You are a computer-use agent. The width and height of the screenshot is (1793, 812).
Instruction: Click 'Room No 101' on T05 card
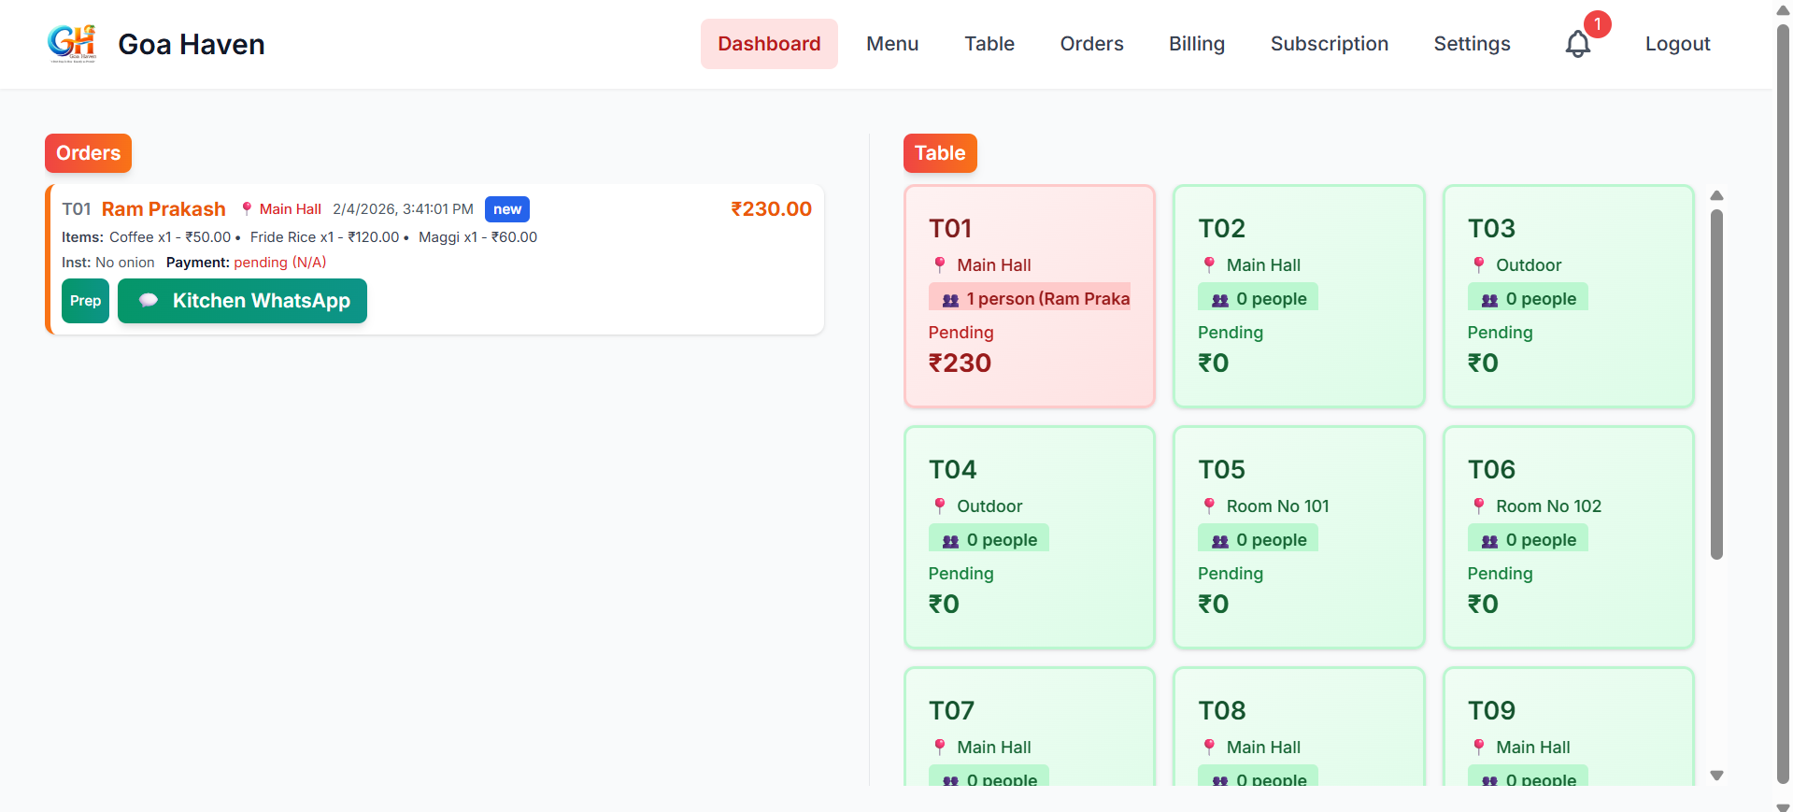point(1277,506)
